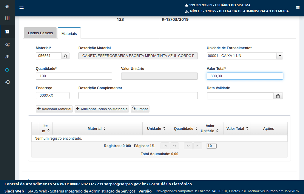Screen dimensions: 304x194
Task: Open the hamburger menu at top right
Action: [x=298, y=8]
